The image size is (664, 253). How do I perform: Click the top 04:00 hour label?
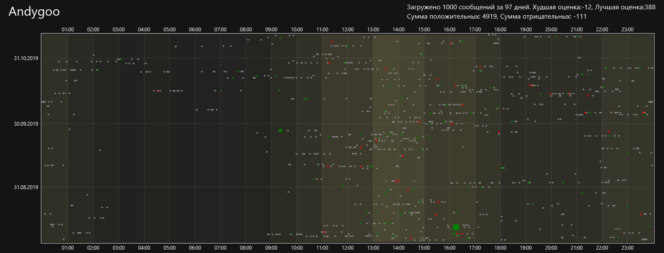pos(144,30)
